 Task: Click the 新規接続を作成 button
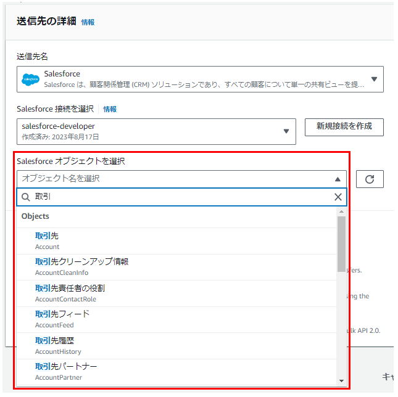[x=344, y=127]
